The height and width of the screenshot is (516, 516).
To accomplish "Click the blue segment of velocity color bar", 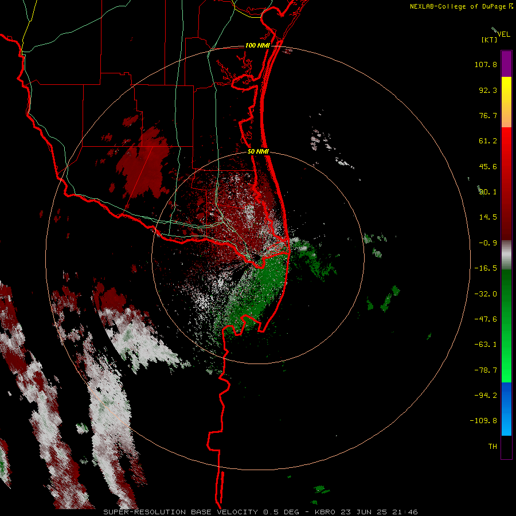I will pos(506,409).
